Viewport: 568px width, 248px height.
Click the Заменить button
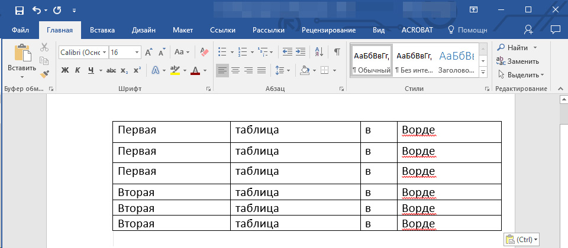tap(518, 61)
